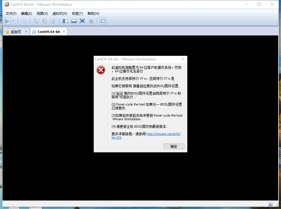Click the VMware logo in title bar

coord(7,4)
